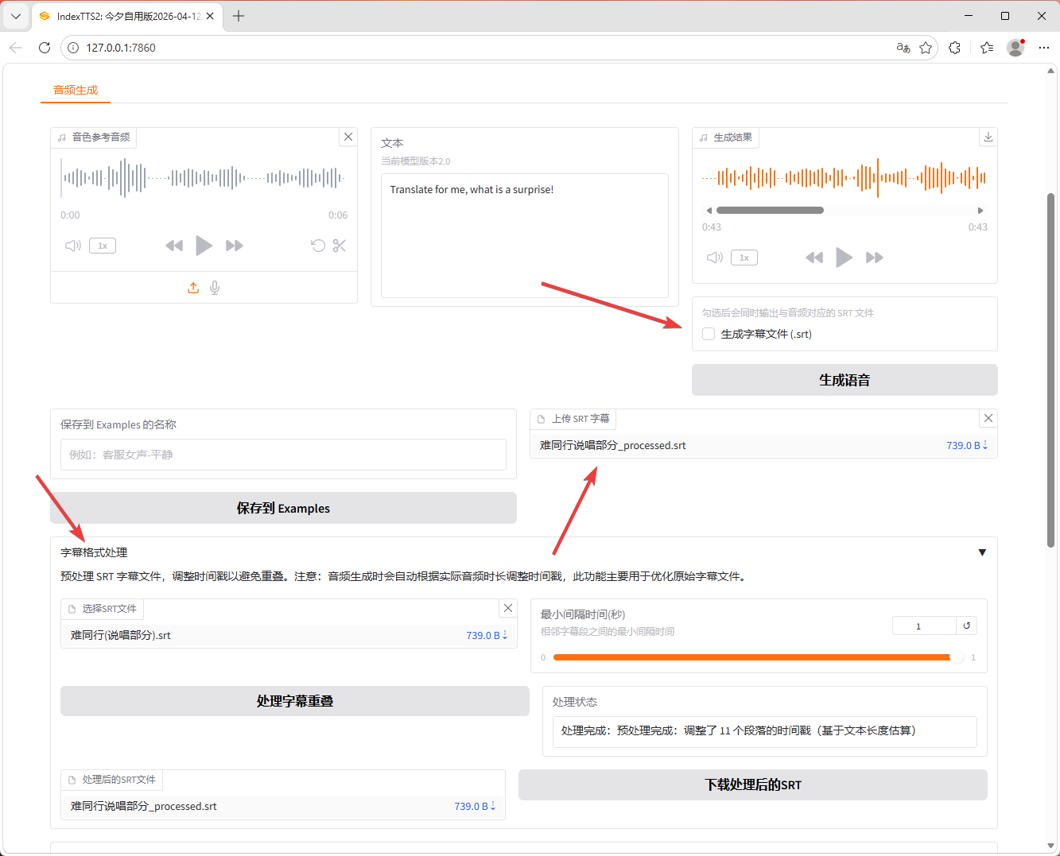Download the generated result audio
This screenshot has width=1060, height=856.
988,137
